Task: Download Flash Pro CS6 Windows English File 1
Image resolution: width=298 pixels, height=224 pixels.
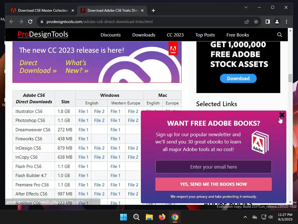Action: click(84, 167)
